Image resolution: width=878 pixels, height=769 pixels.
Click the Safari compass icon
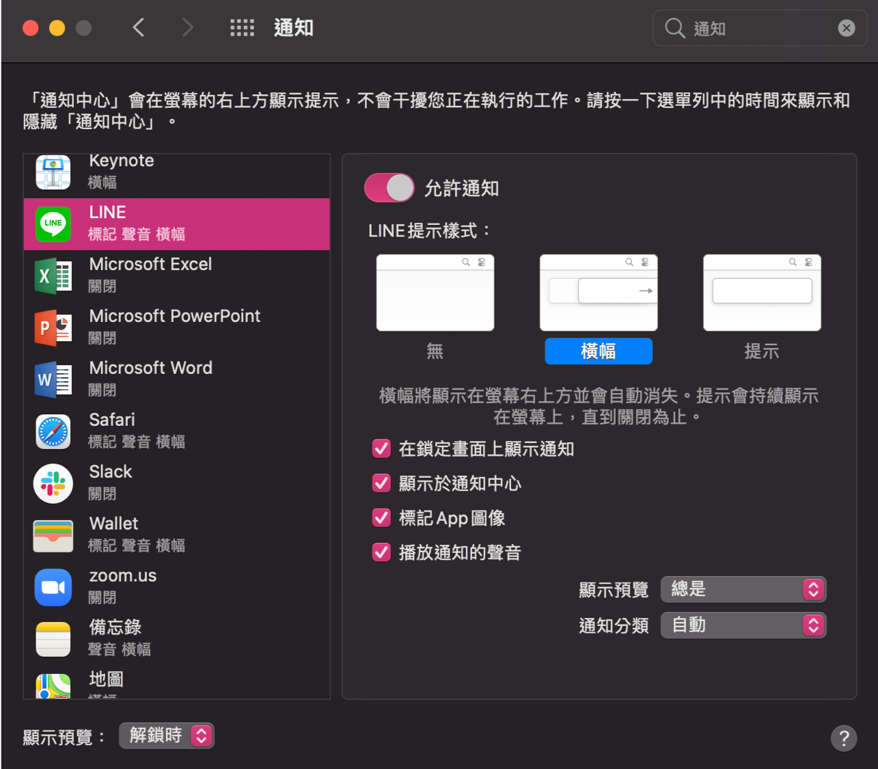(53, 432)
